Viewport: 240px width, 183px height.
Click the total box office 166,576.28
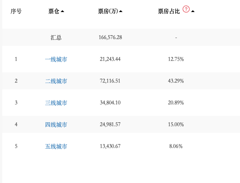(x=110, y=38)
